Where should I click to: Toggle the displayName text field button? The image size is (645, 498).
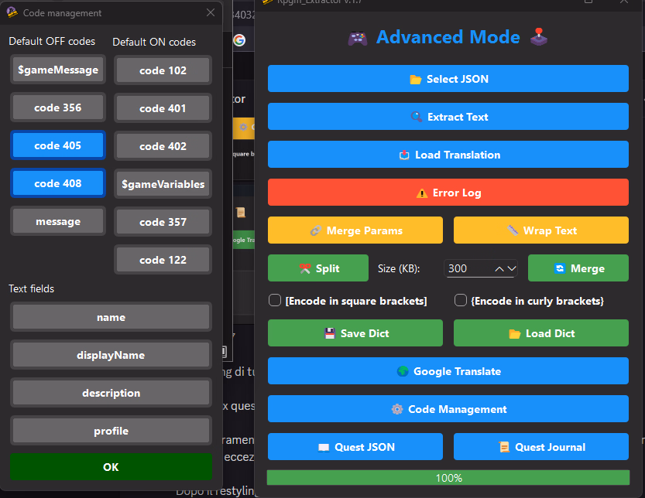click(111, 355)
